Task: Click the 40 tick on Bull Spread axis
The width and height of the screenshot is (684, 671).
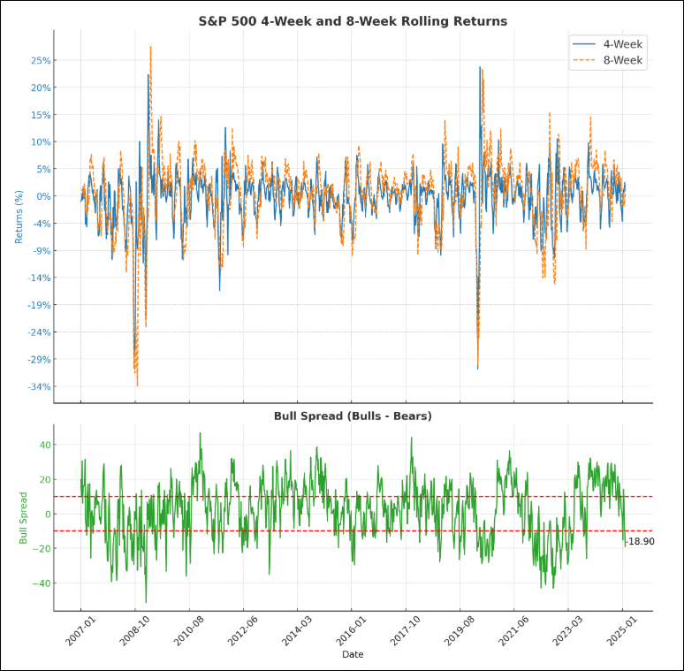Action: click(43, 445)
